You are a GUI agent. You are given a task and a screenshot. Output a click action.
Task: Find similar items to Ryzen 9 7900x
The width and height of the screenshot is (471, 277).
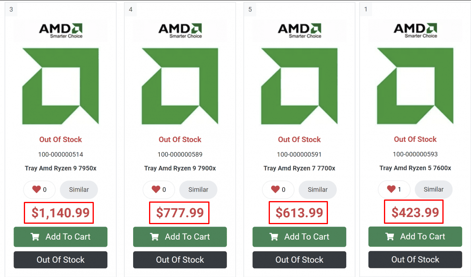[198, 190]
